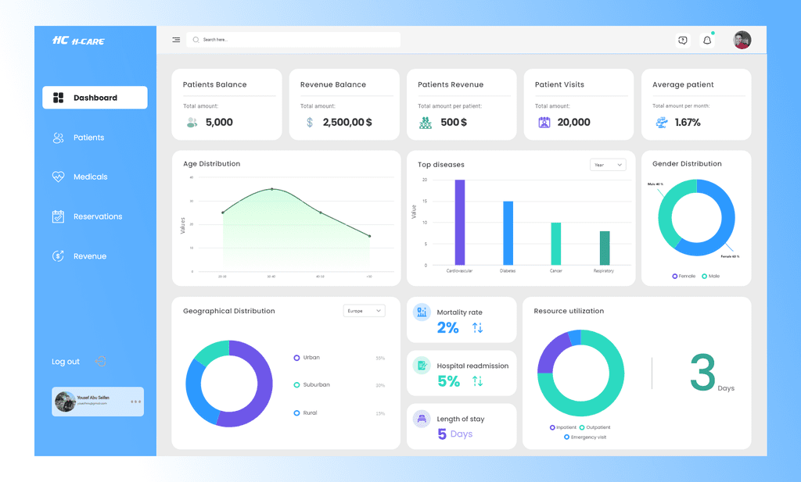This screenshot has width=801, height=482.
Task: Toggle the Female legend in Gender Distribution
Action: pyautogui.click(x=684, y=276)
